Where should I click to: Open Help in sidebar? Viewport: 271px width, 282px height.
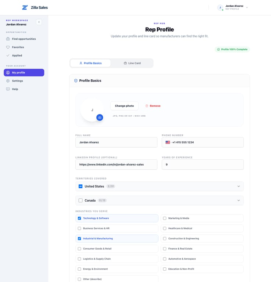click(24, 89)
